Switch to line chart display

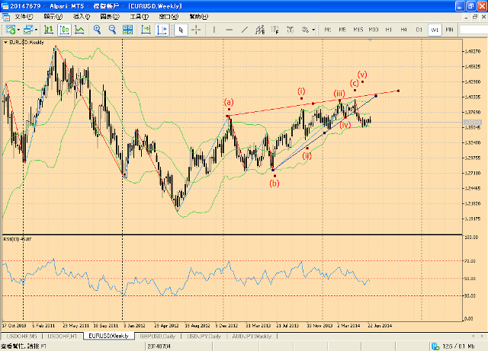[79, 30]
